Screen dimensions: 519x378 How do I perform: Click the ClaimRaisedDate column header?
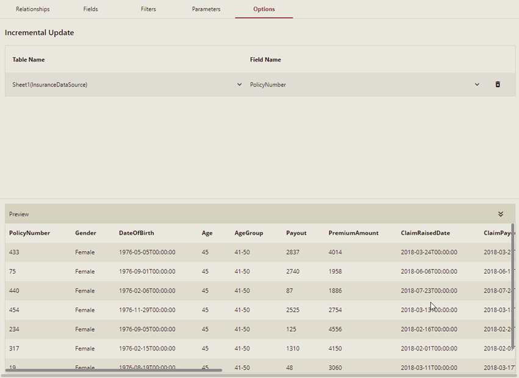coord(425,233)
